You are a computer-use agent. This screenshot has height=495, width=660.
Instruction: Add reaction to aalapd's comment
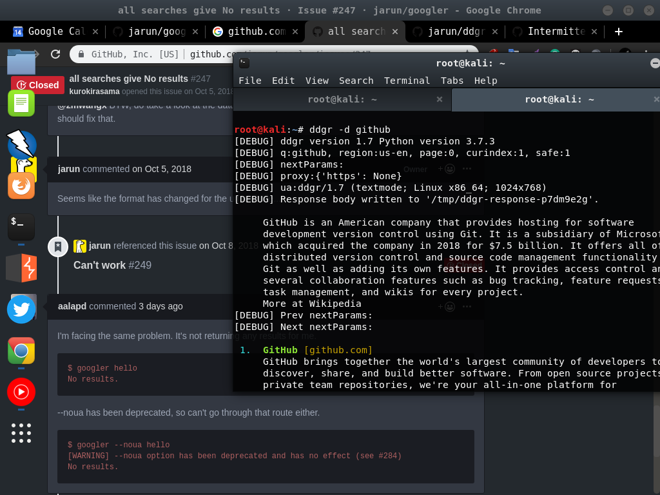(x=446, y=307)
